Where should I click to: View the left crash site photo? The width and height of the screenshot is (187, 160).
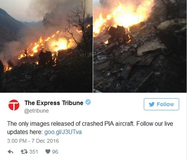click(x=46, y=46)
